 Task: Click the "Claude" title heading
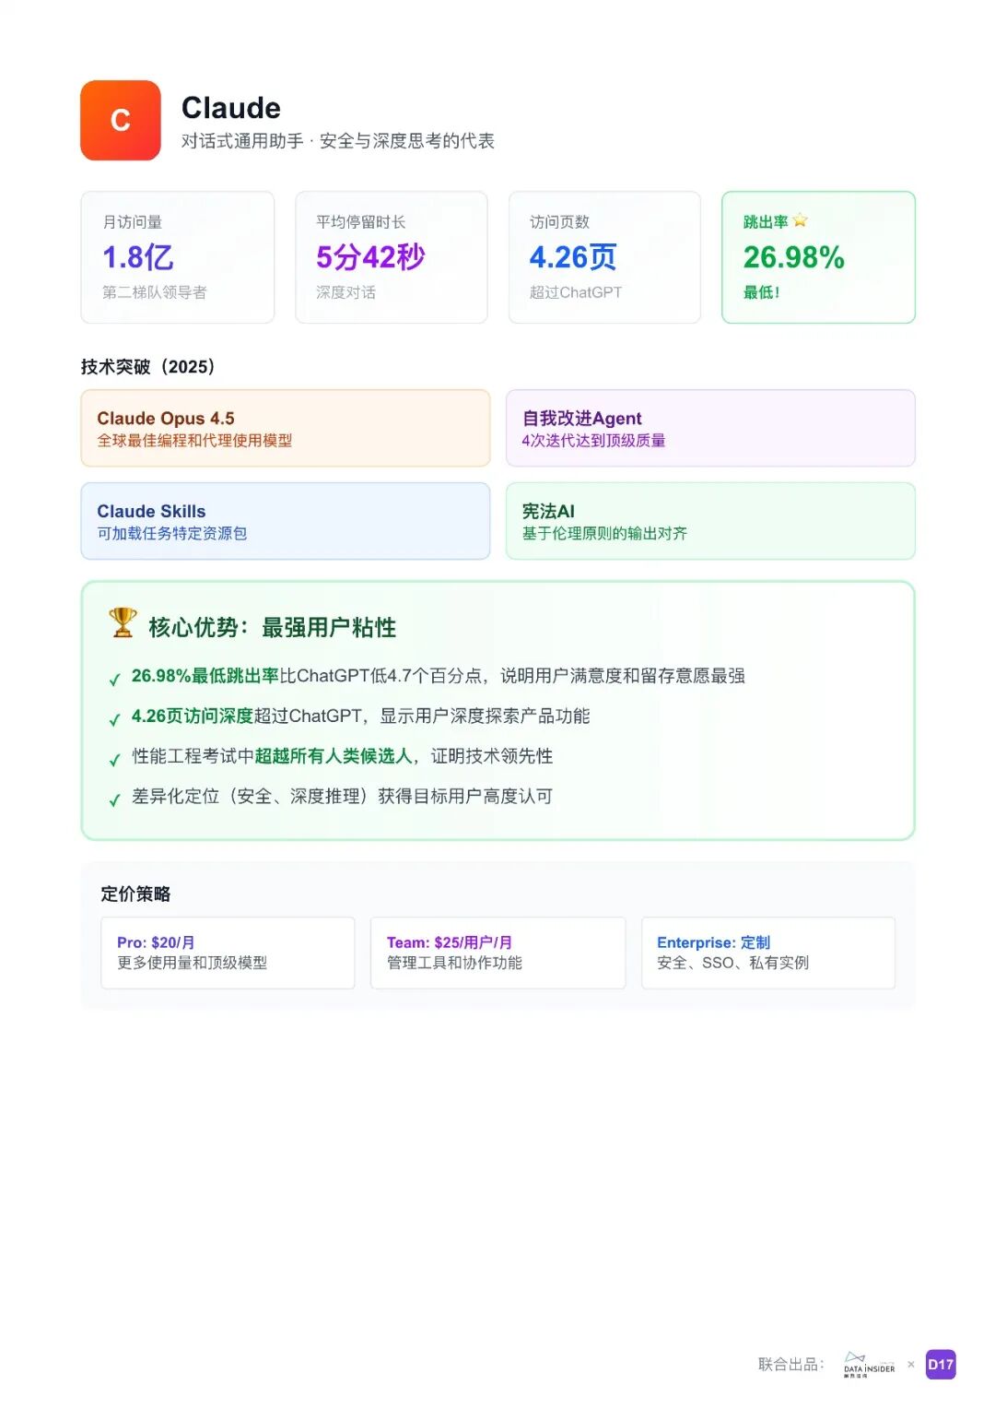231,108
